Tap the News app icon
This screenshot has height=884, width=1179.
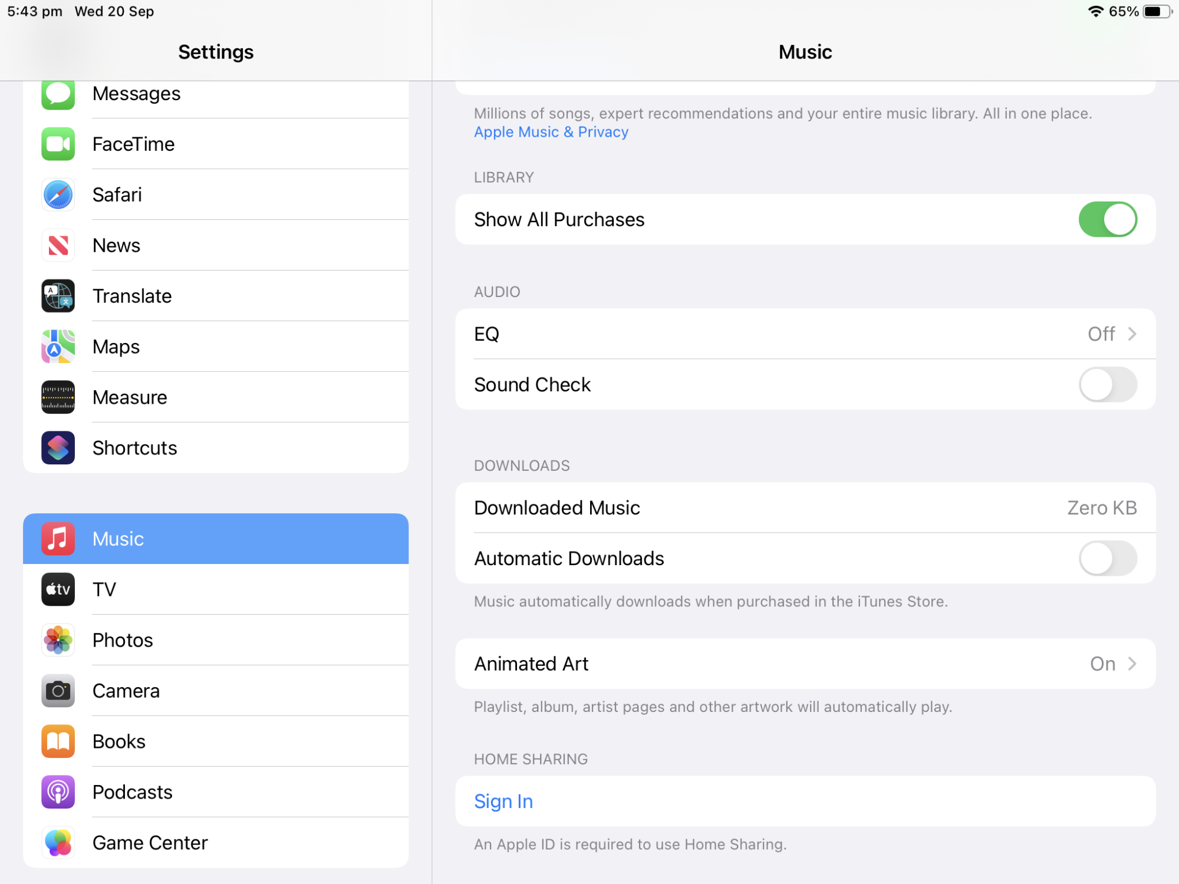pos(58,245)
